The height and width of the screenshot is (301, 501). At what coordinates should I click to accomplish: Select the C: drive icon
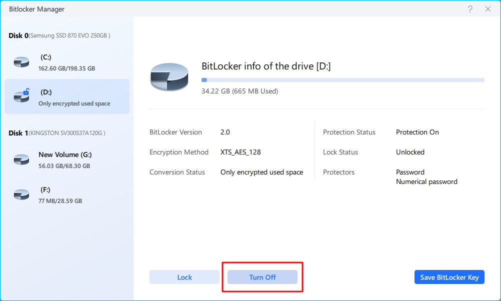pos(20,61)
